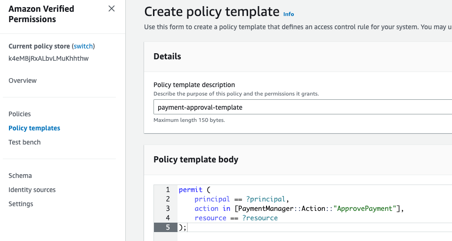Screen dimensions: 452x241
Task: Click the Amazon Verified Permissions sidebar title
Action: pos(41,14)
